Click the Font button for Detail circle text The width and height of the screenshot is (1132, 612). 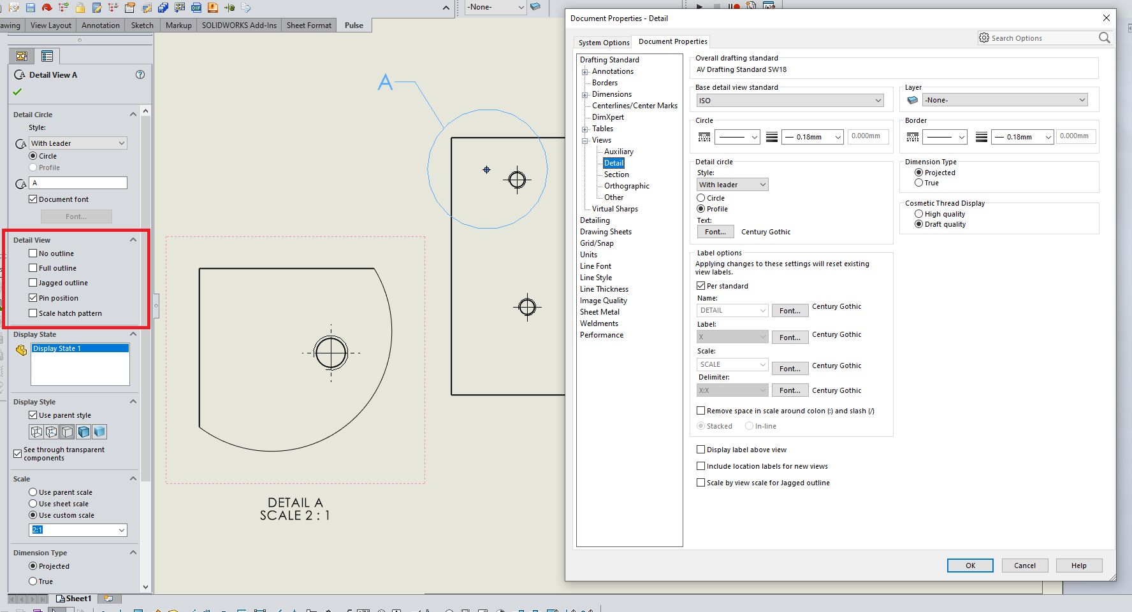[715, 232]
